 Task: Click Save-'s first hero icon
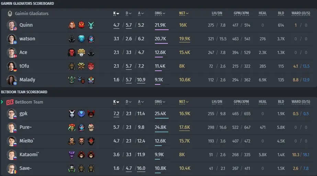coord(72,168)
